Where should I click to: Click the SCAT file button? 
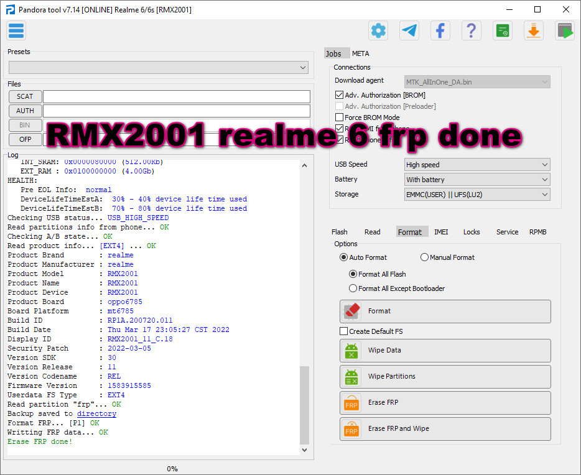[x=26, y=96]
